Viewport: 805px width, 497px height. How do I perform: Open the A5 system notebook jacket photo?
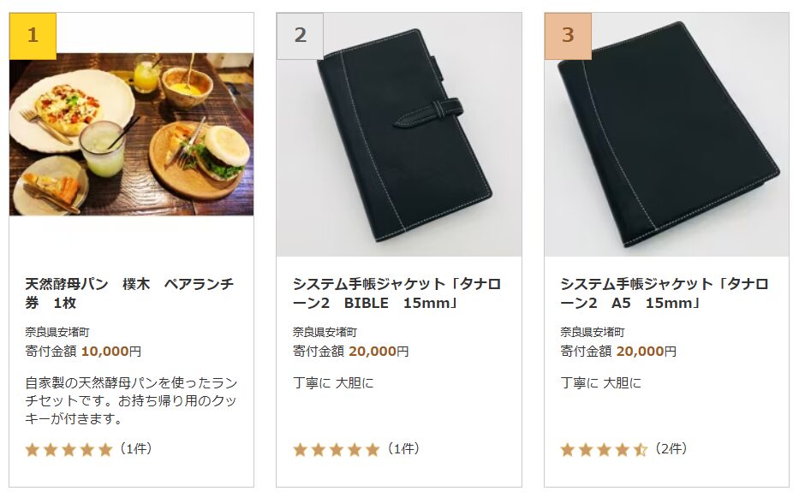(666, 134)
